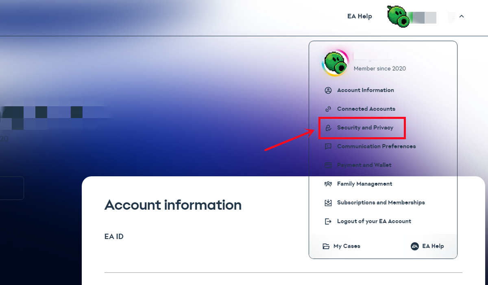Choose Subscriptions and Memberships
Viewport: 488px width, 285px height.
pyautogui.click(x=381, y=203)
